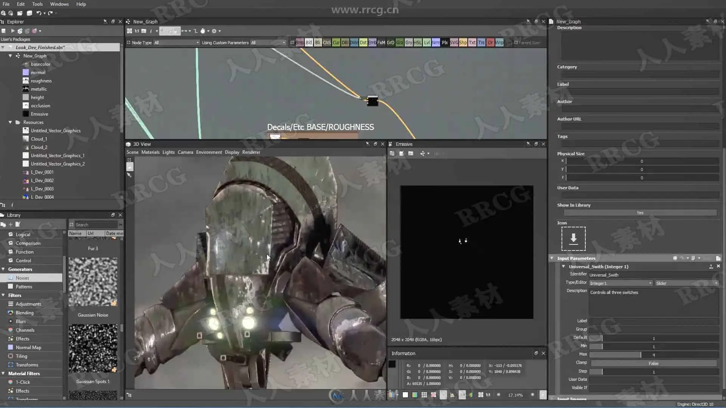Select the roughness output in Explorer
The image size is (726, 408).
pos(41,81)
